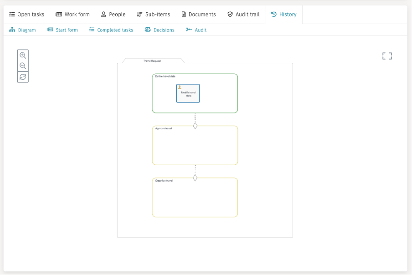Select the Modify travel data task node

pos(188,95)
